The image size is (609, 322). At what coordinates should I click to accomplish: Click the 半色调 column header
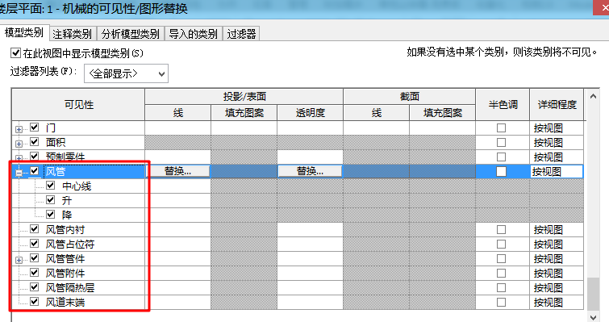coord(503,104)
